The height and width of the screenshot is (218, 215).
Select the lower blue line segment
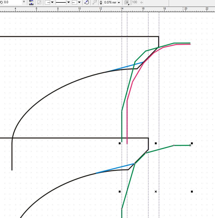click(115, 168)
